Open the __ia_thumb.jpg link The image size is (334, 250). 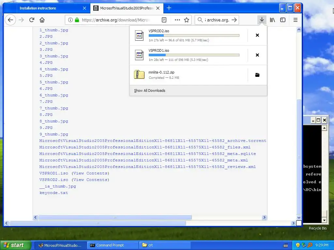(x=58, y=186)
